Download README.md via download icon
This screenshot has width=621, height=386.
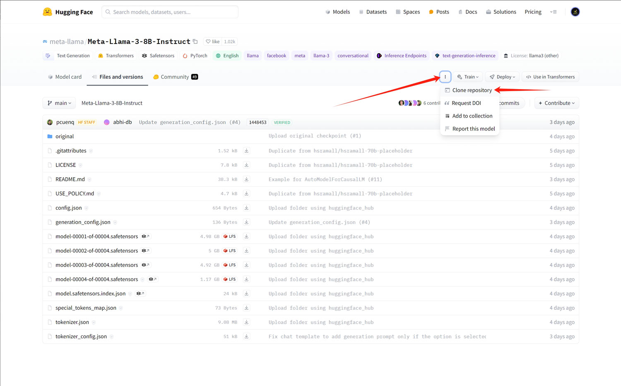point(246,179)
